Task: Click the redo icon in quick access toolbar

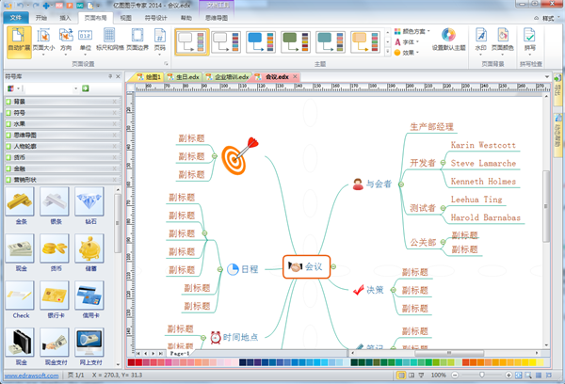Action: pos(36,6)
